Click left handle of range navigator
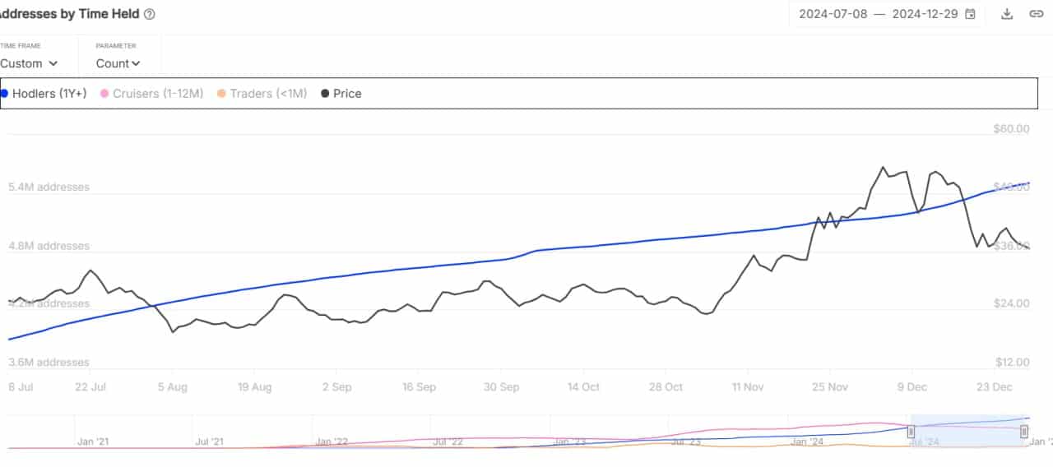The height and width of the screenshot is (467, 1053). point(911,431)
